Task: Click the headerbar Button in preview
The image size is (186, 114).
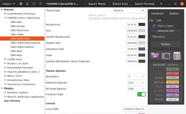Action: point(174,14)
